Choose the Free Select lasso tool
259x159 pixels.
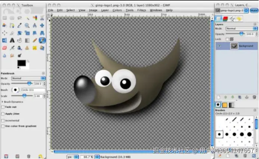tap(19, 18)
